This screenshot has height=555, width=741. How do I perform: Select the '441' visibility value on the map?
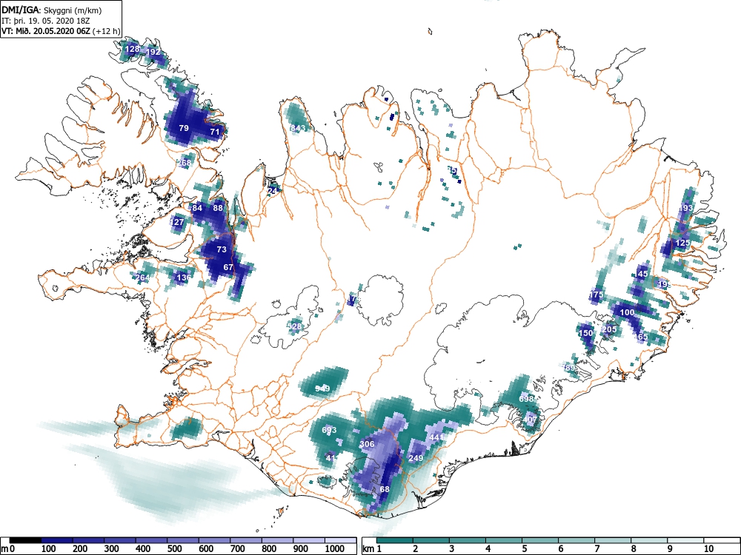tap(436, 437)
